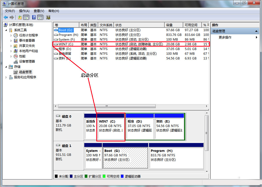Expand the 服务和应用程序 tree node
This screenshot has width=262, height=187.
point(7,77)
